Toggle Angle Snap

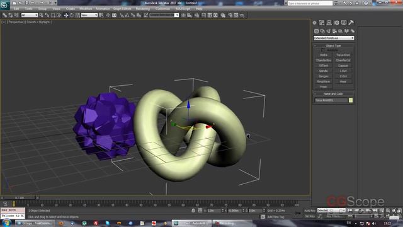coord(127,15)
